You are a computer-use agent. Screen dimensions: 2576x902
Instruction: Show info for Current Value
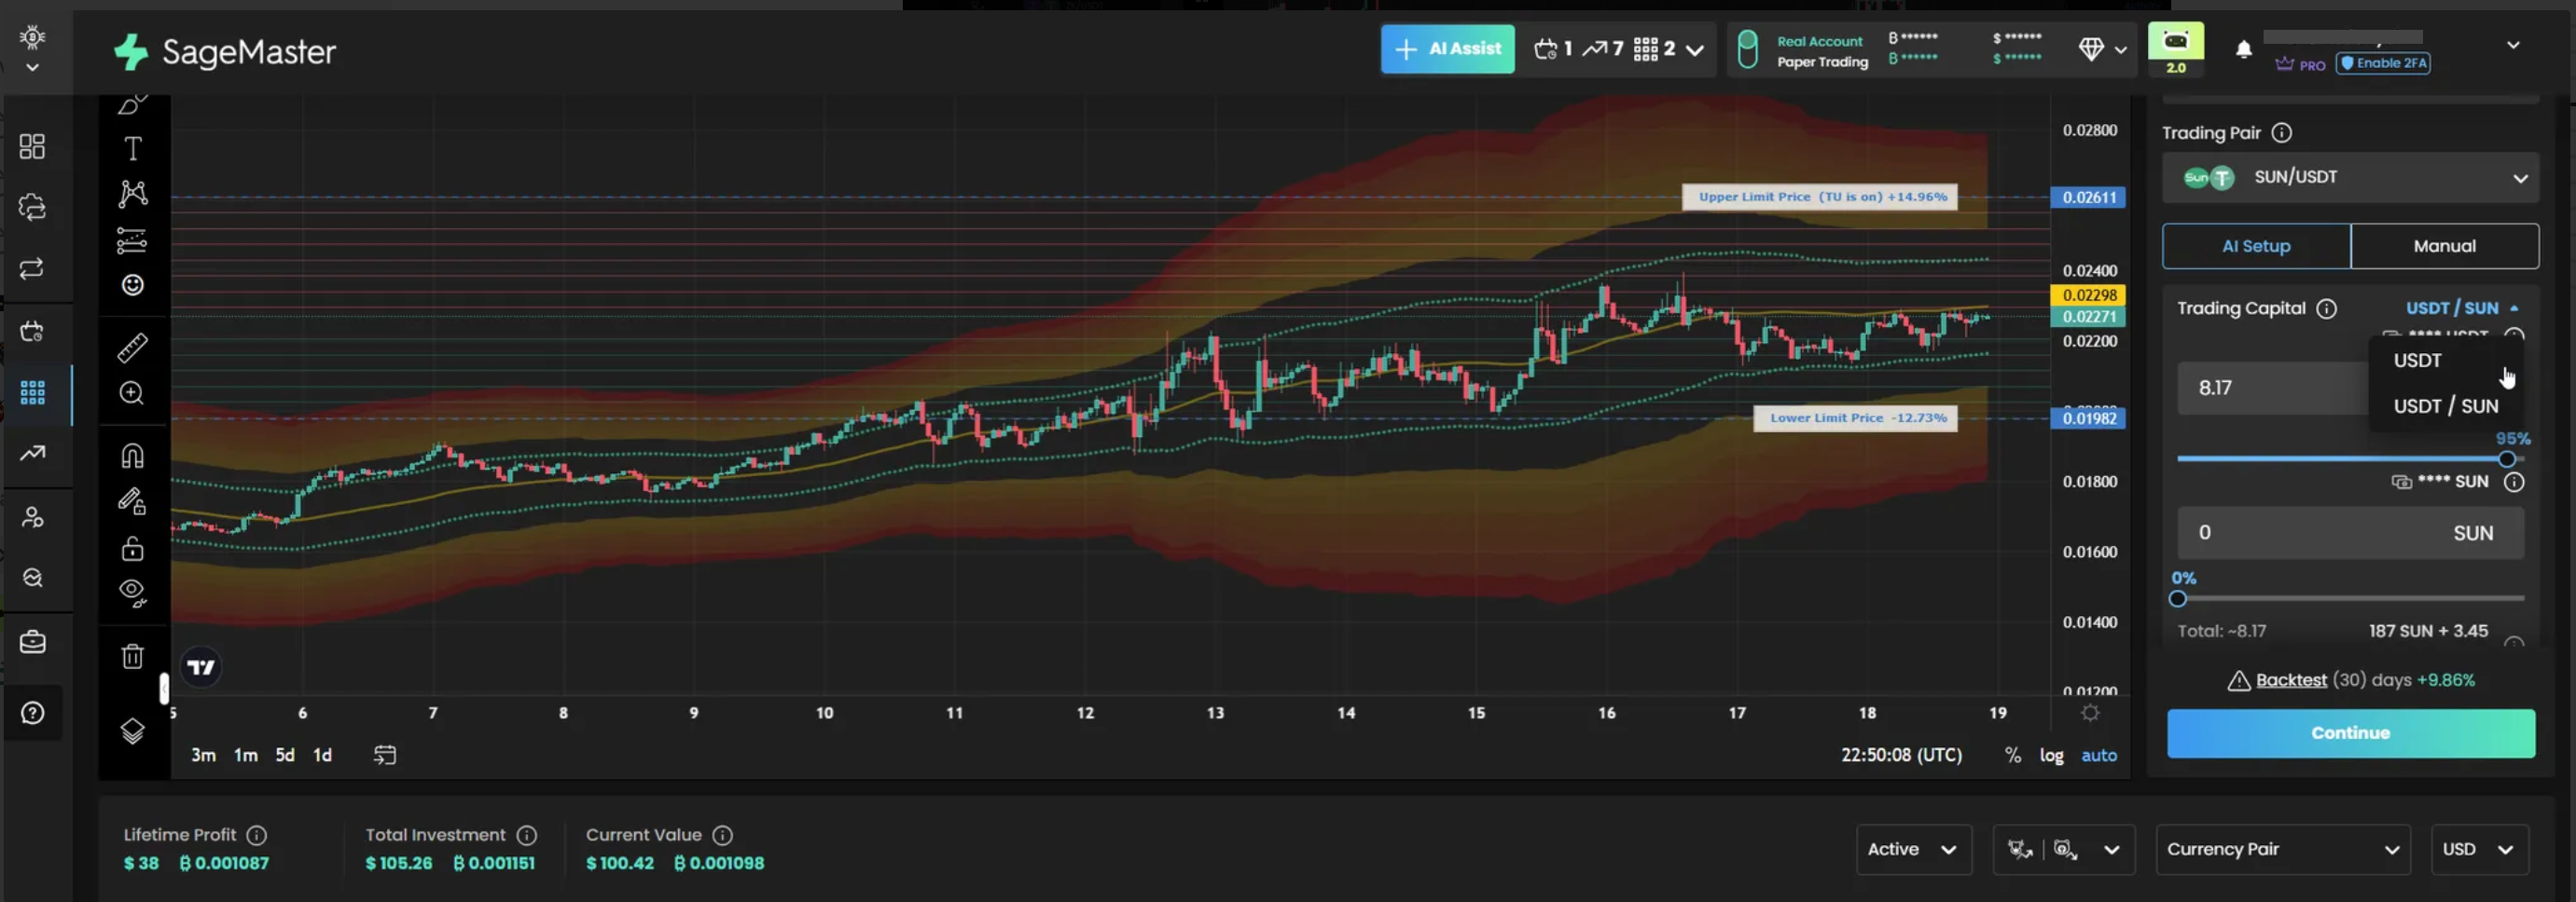pos(723,835)
